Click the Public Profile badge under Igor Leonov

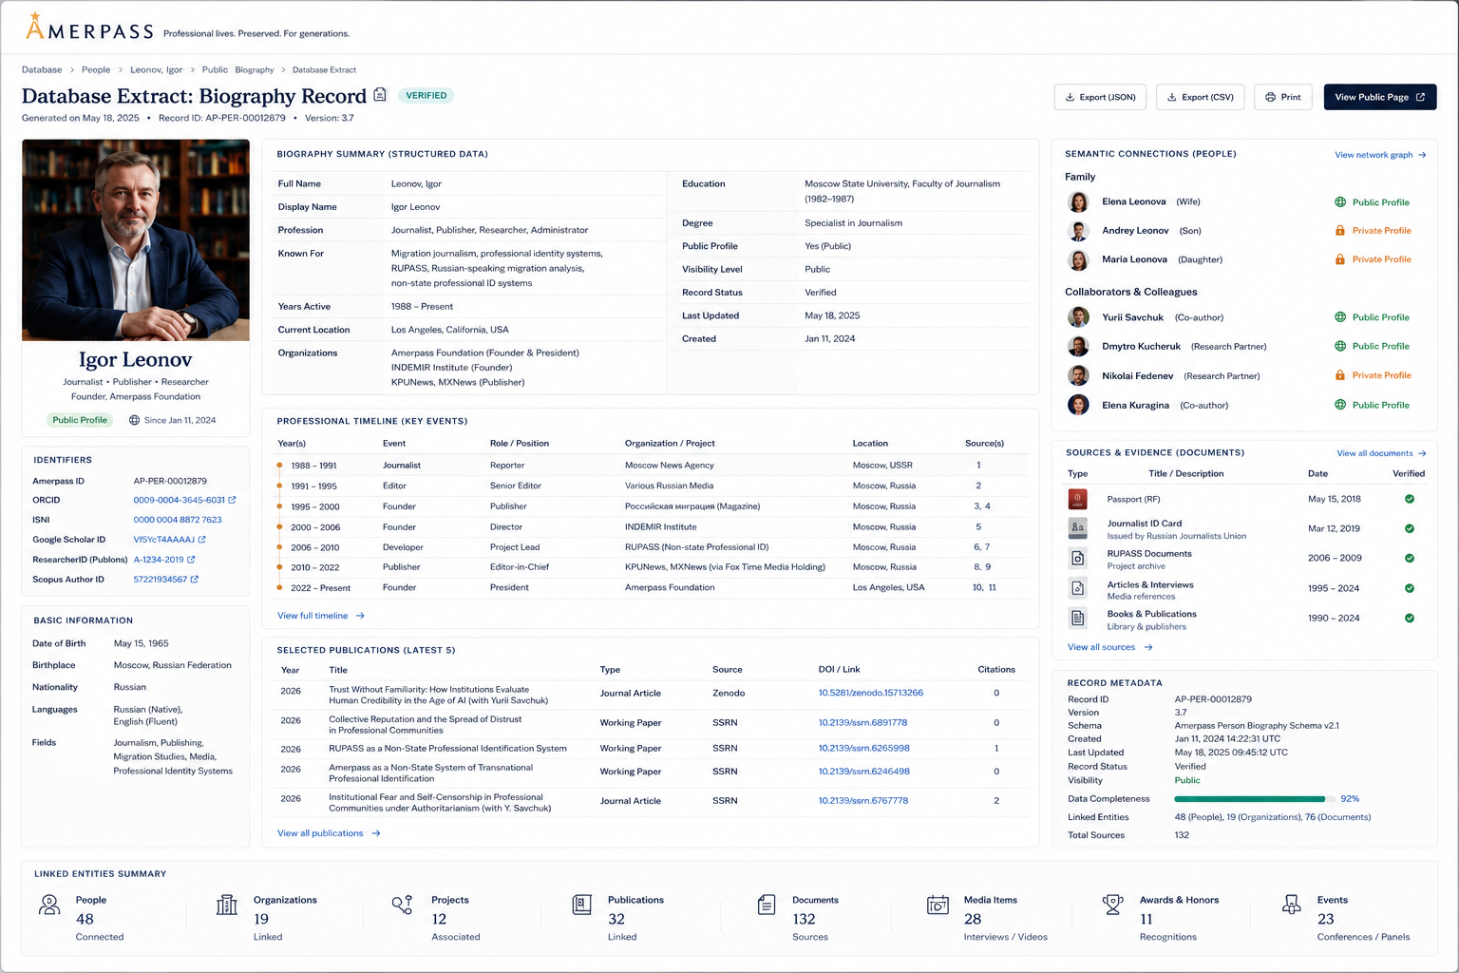(x=80, y=420)
